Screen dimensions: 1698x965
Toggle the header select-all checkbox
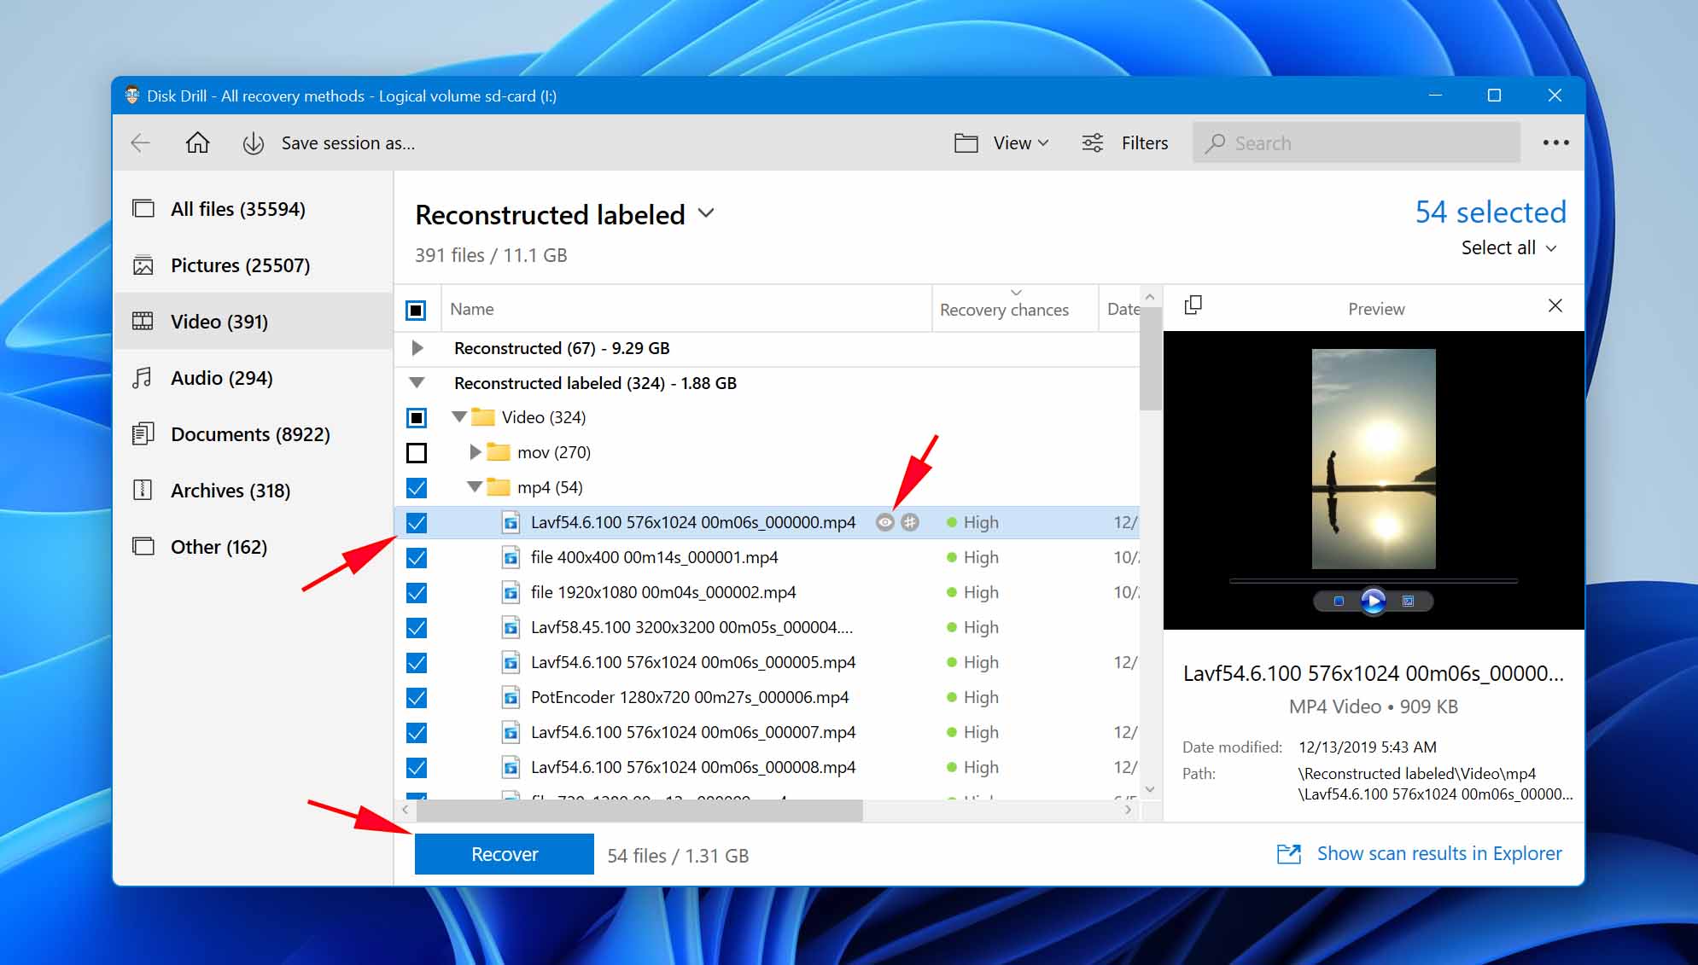(x=416, y=310)
